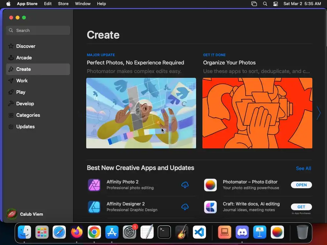Open the Develop section
The height and width of the screenshot is (245, 327).
click(x=38, y=104)
